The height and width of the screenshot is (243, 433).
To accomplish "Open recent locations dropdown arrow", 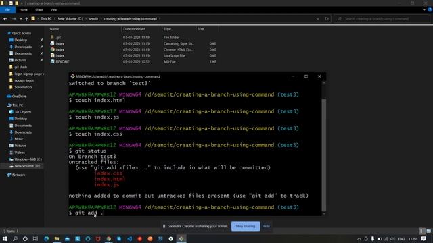I will (x=21, y=19).
